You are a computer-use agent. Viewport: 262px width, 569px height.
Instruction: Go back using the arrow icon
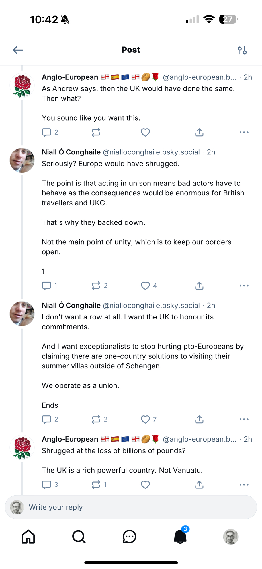[18, 50]
